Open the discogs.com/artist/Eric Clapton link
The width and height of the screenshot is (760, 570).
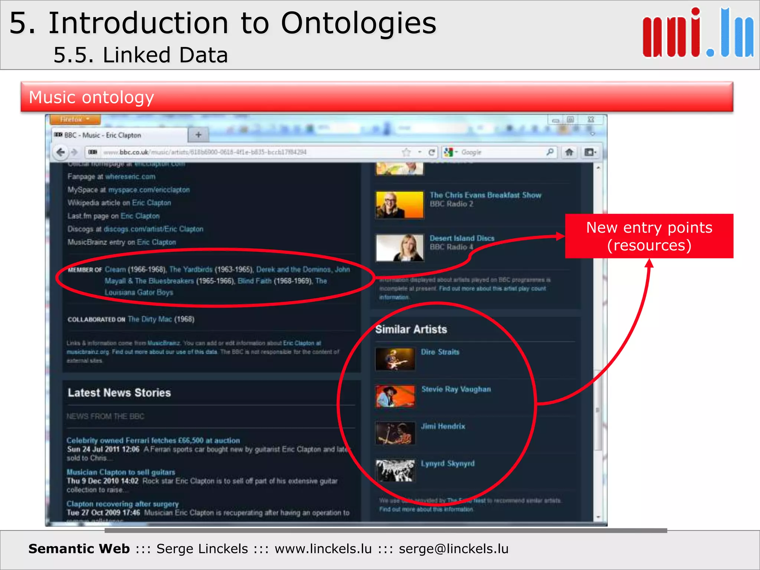[153, 229]
